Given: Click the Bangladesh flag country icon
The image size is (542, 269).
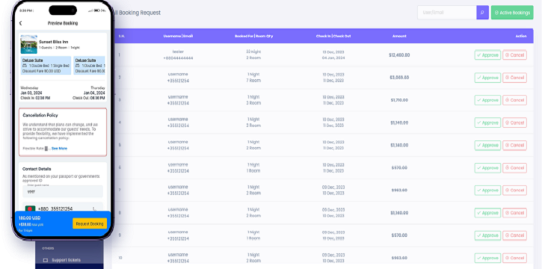Looking at the screenshot, I should [31, 208].
